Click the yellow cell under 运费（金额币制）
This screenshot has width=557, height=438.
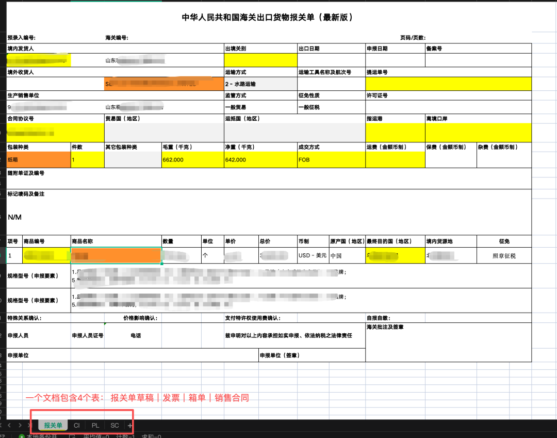coord(396,159)
